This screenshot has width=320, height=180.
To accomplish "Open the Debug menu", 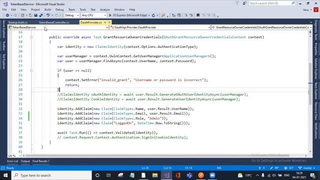I will (59, 9).
